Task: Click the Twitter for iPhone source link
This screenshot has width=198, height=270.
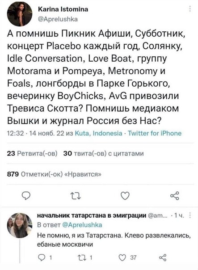Action: [155, 133]
